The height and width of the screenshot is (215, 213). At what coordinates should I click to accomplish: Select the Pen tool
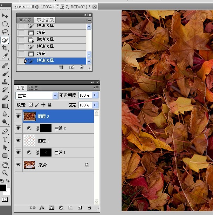[5, 132]
